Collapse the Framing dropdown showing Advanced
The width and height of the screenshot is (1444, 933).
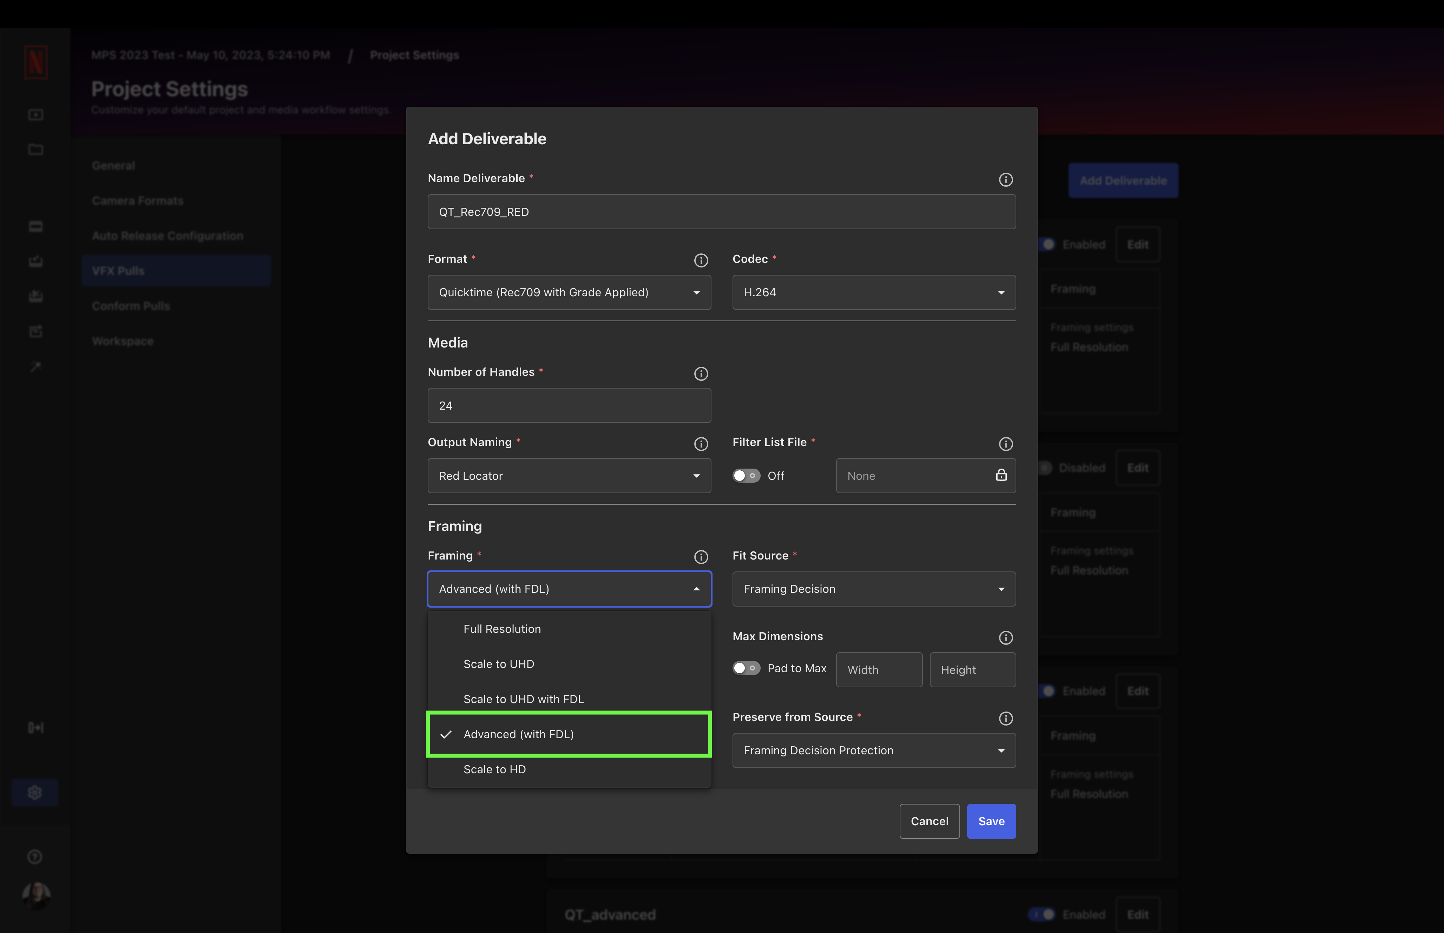point(569,589)
